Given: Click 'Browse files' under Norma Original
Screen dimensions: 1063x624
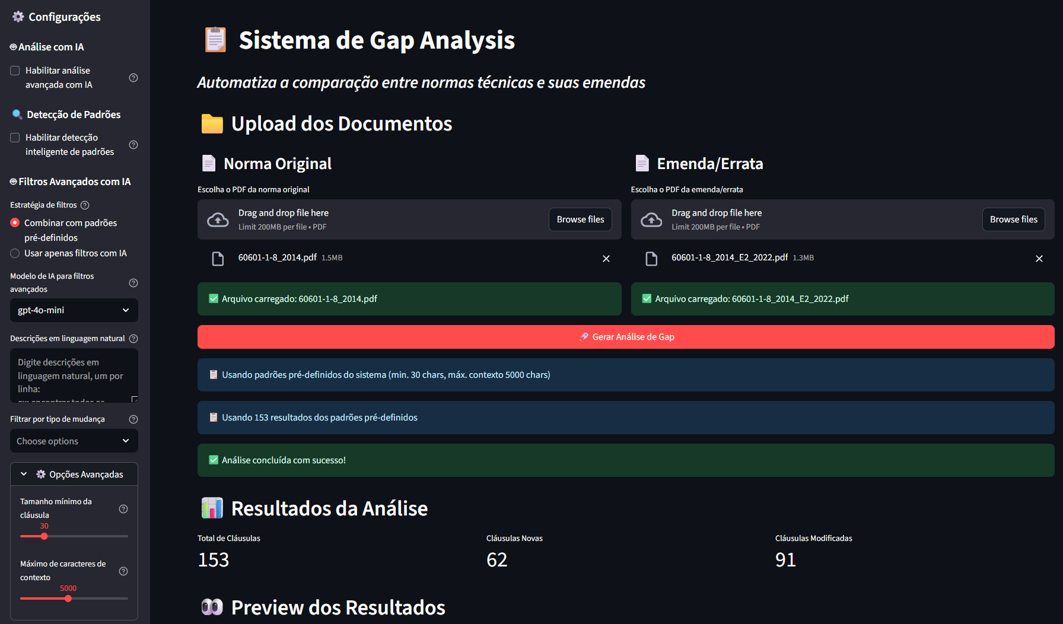Looking at the screenshot, I should pos(580,219).
